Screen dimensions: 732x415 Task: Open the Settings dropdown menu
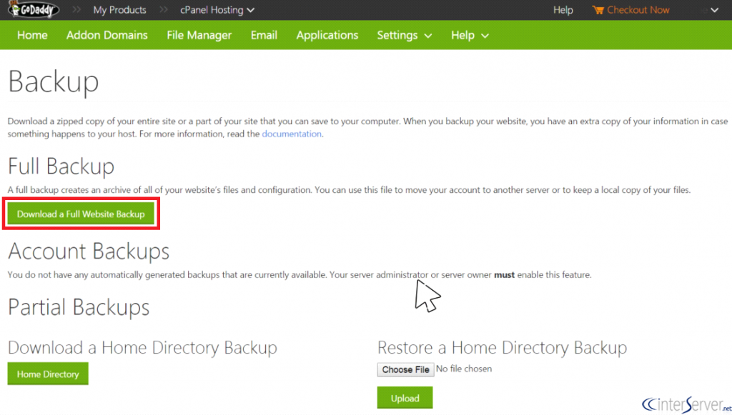point(404,35)
